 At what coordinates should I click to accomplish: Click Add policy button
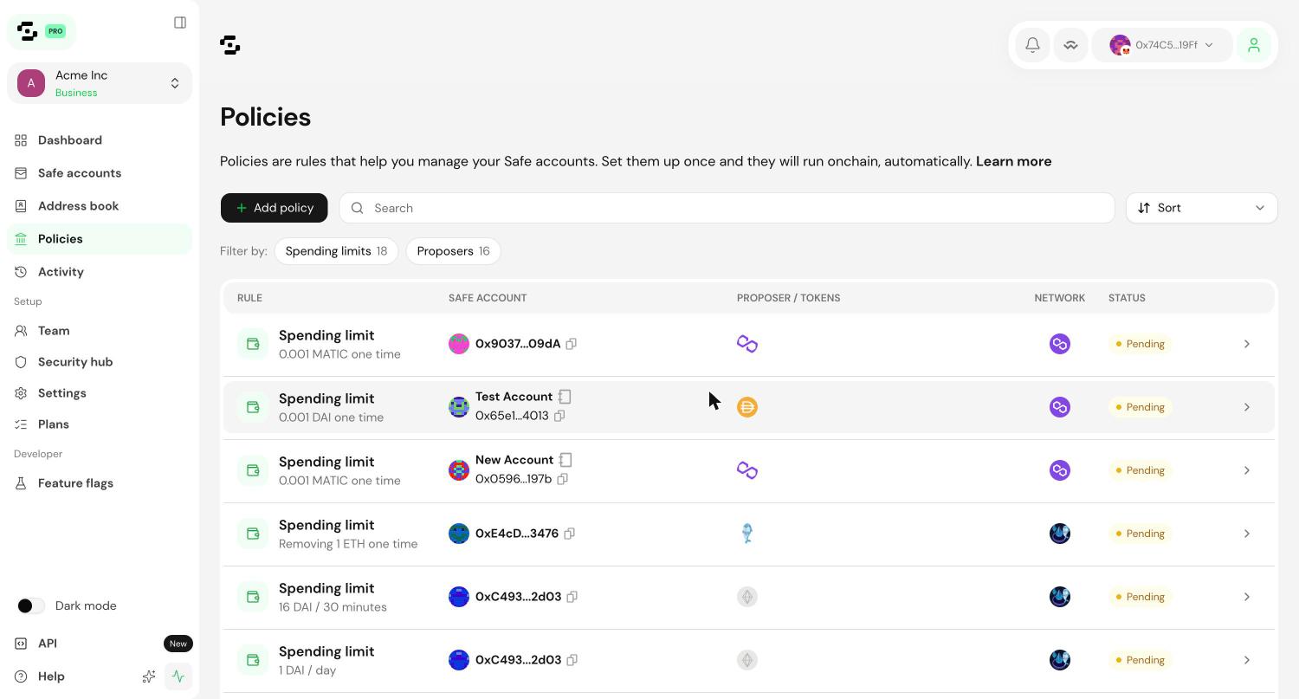pyautogui.click(x=274, y=208)
